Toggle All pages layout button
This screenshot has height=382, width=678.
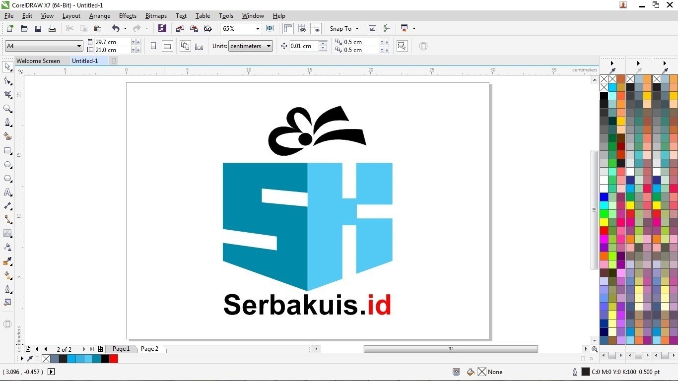185,46
